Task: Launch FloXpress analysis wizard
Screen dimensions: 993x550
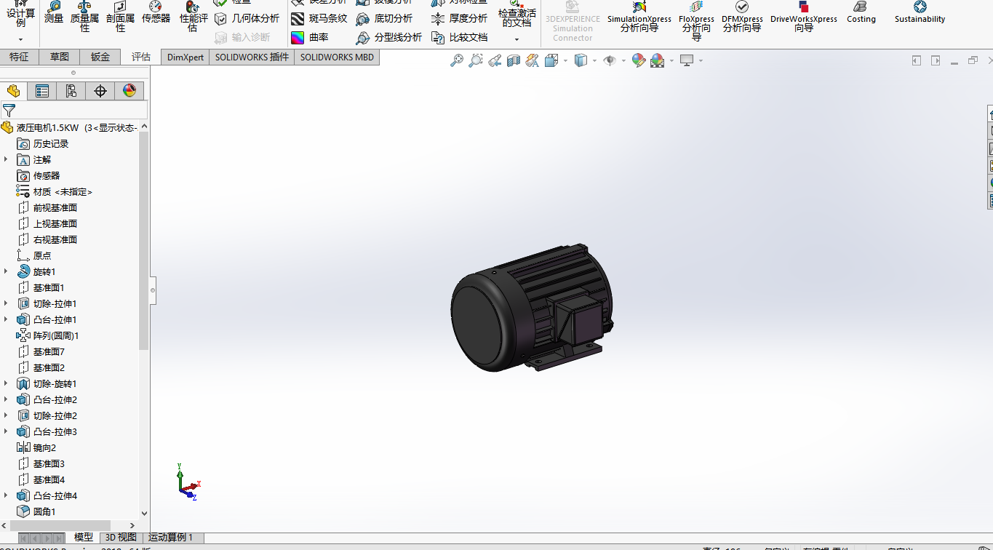Action: point(697,20)
